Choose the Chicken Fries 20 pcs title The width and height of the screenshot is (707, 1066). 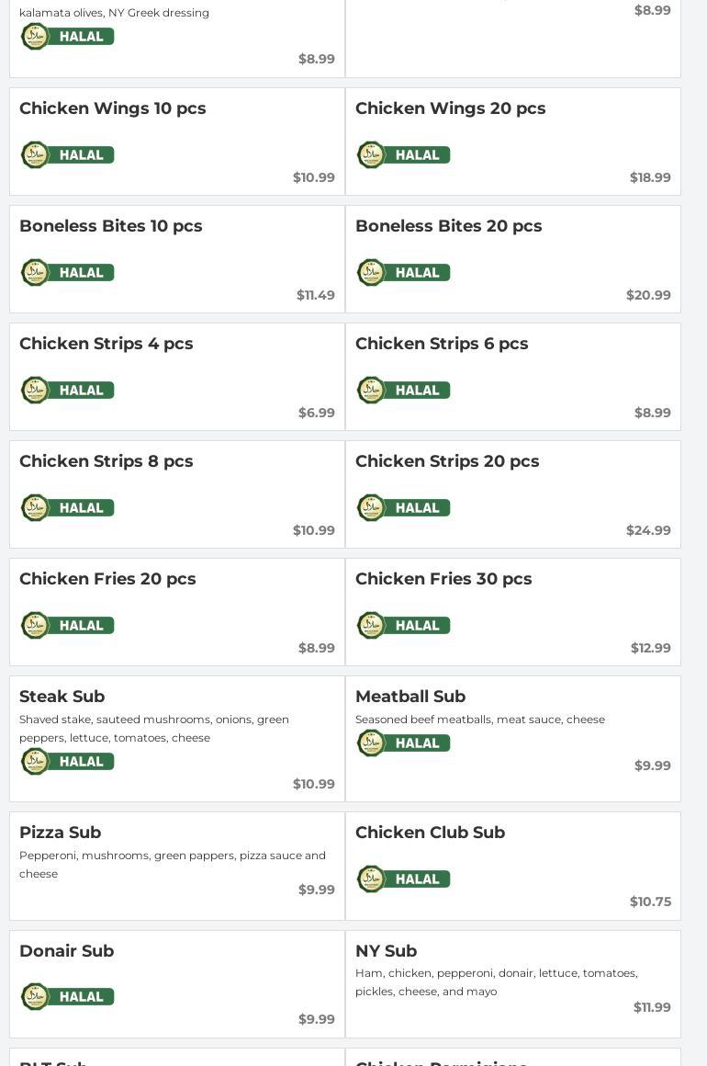point(107,579)
